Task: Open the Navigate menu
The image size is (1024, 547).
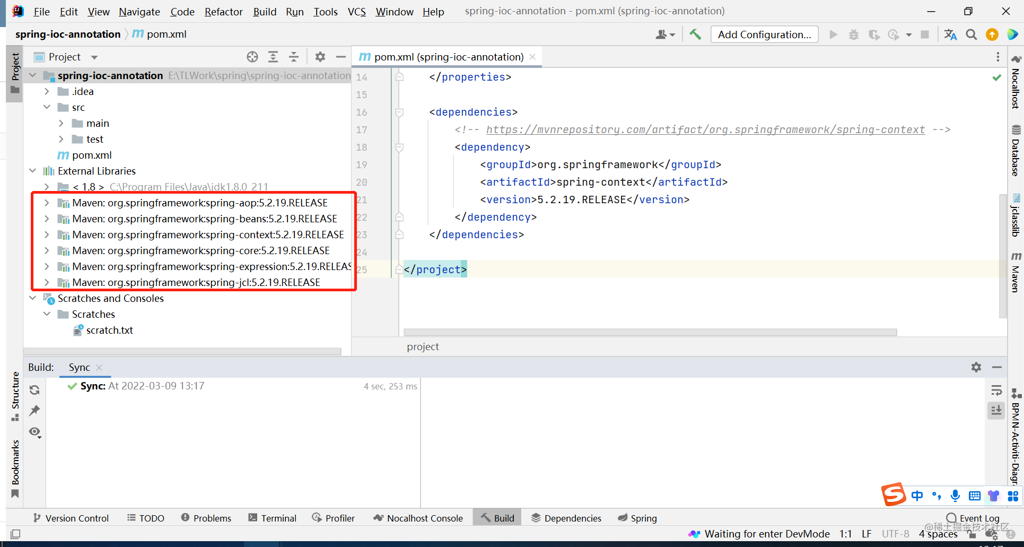Action: pos(139,12)
